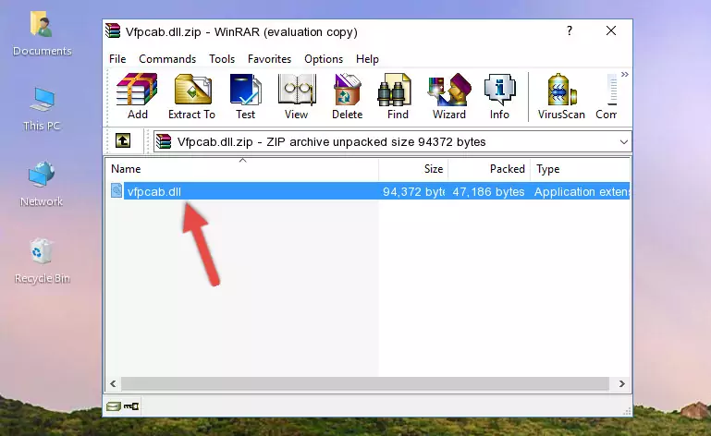Click the Application extension type cell

tap(582, 192)
